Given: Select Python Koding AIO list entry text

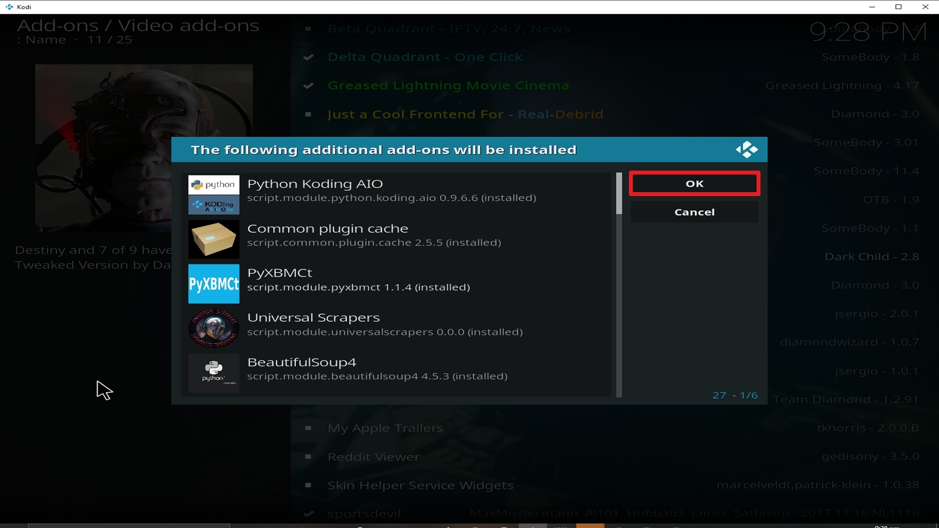Looking at the screenshot, I should click(315, 184).
